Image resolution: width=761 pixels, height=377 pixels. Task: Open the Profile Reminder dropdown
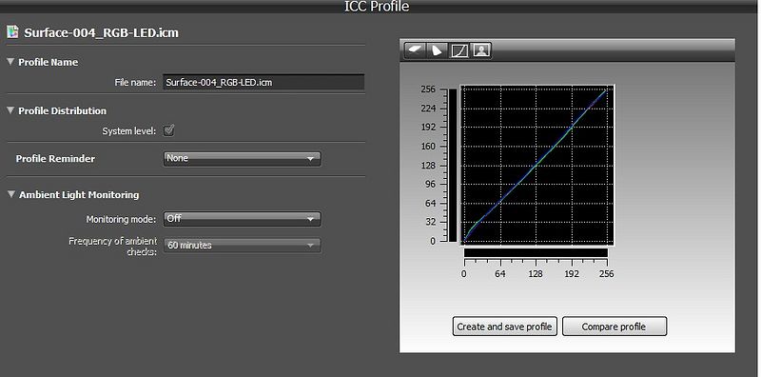(242, 158)
